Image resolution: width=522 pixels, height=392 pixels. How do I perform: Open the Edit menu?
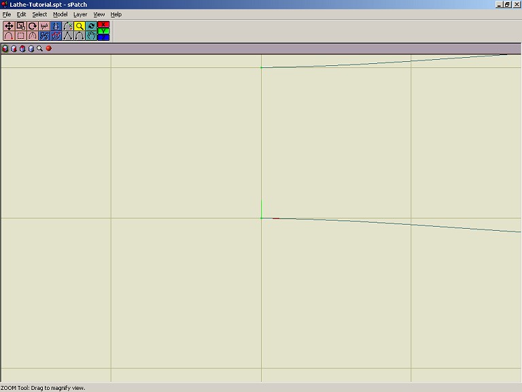pos(21,14)
